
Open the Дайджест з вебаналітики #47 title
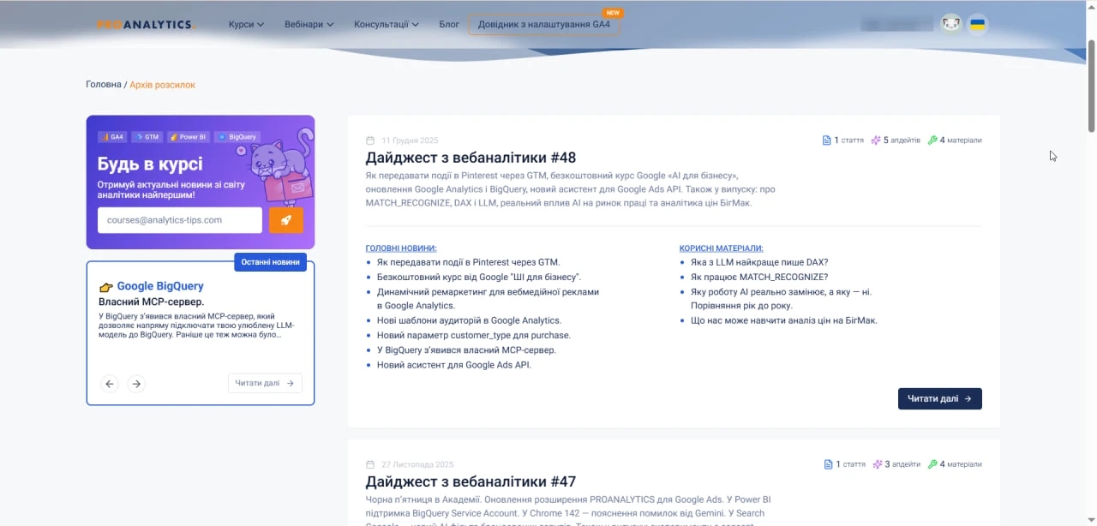click(x=471, y=482)
